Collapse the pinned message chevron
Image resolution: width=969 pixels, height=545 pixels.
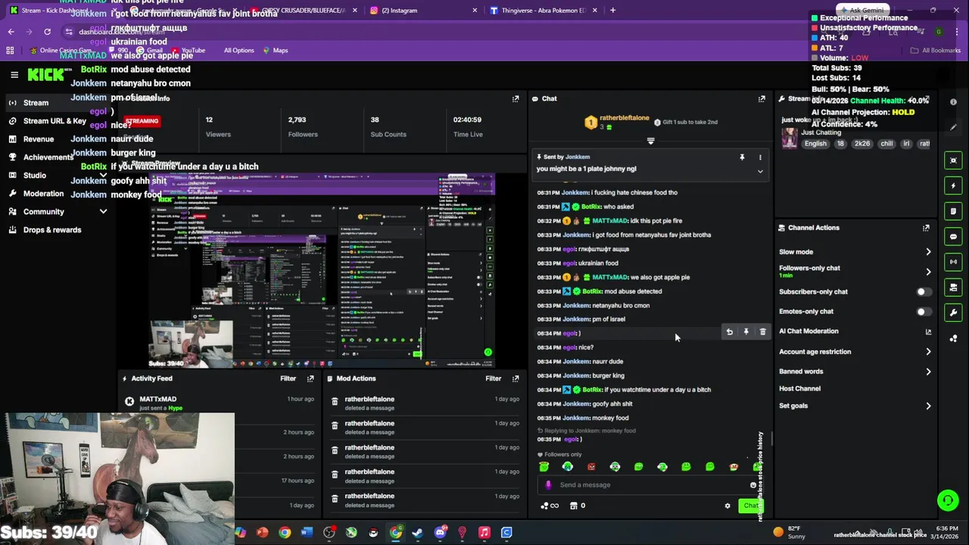(760, 171)
